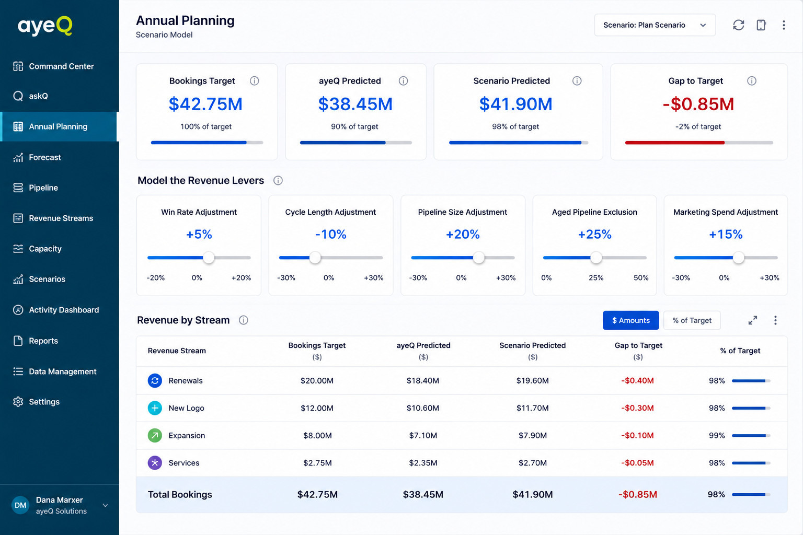Image resolution: width=803 pixels, height=535 pixels.
Task: Click the Total Bookings row label
Action: point(180,494)
